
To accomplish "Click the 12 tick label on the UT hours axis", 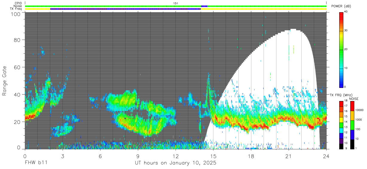I will [x=175, y=156].
